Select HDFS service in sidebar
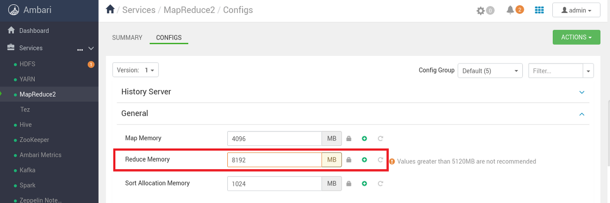The height and width of the screenshot is (203, 610). 27,64
